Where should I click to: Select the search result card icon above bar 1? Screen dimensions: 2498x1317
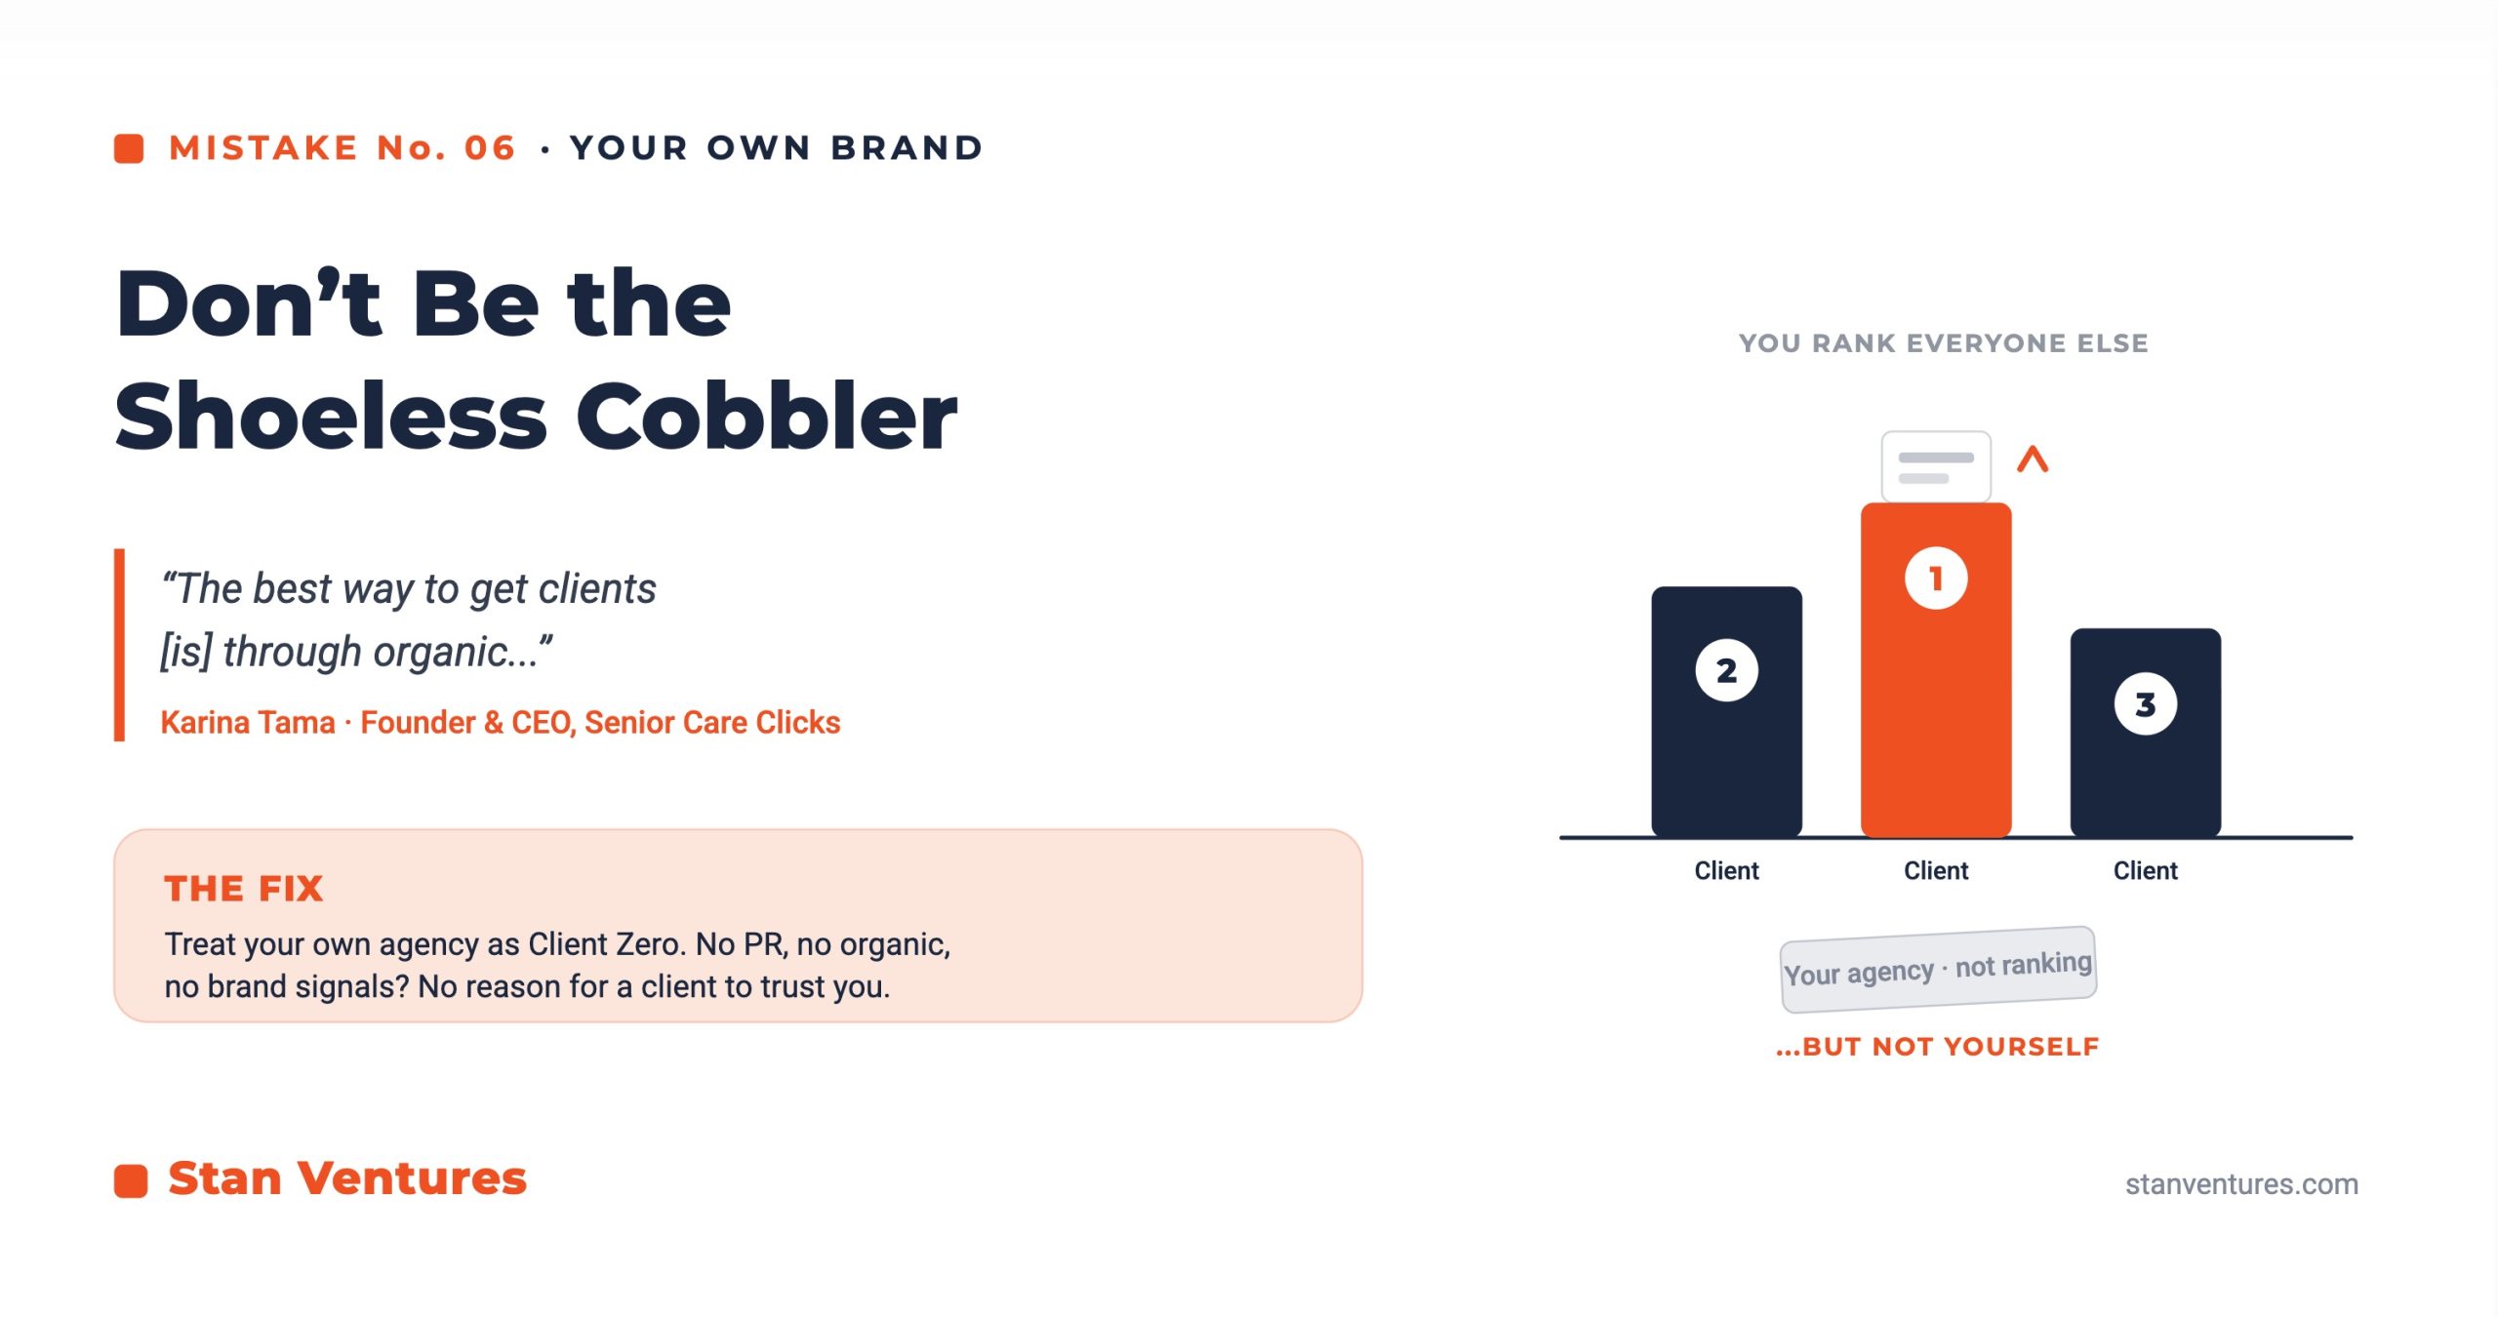[x=1936, y=467]
